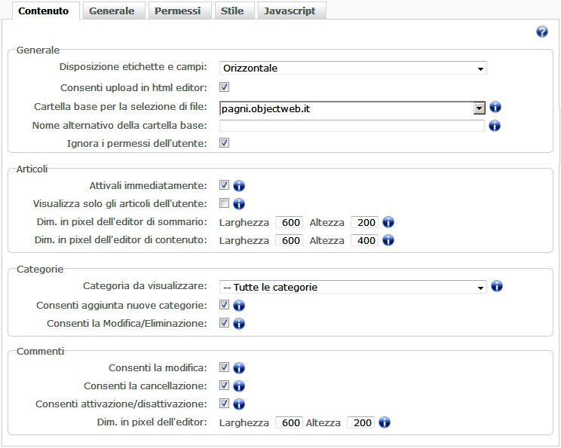Click Larghezza field for editor di sommario
561x448 pixels.
click(289, 222)
